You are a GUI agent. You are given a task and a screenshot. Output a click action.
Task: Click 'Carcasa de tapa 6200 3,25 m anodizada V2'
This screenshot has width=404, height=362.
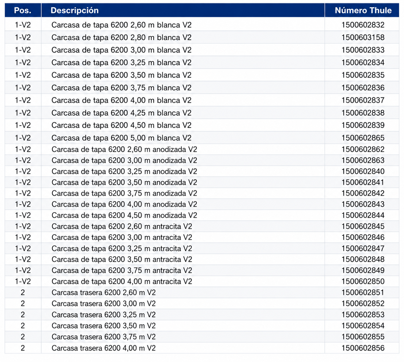pos(124,171)
